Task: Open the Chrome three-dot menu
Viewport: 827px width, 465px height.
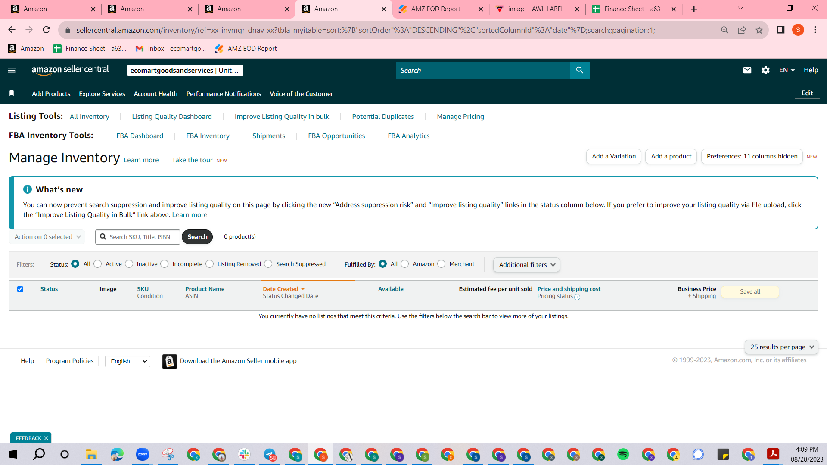Action: [815, 30]
